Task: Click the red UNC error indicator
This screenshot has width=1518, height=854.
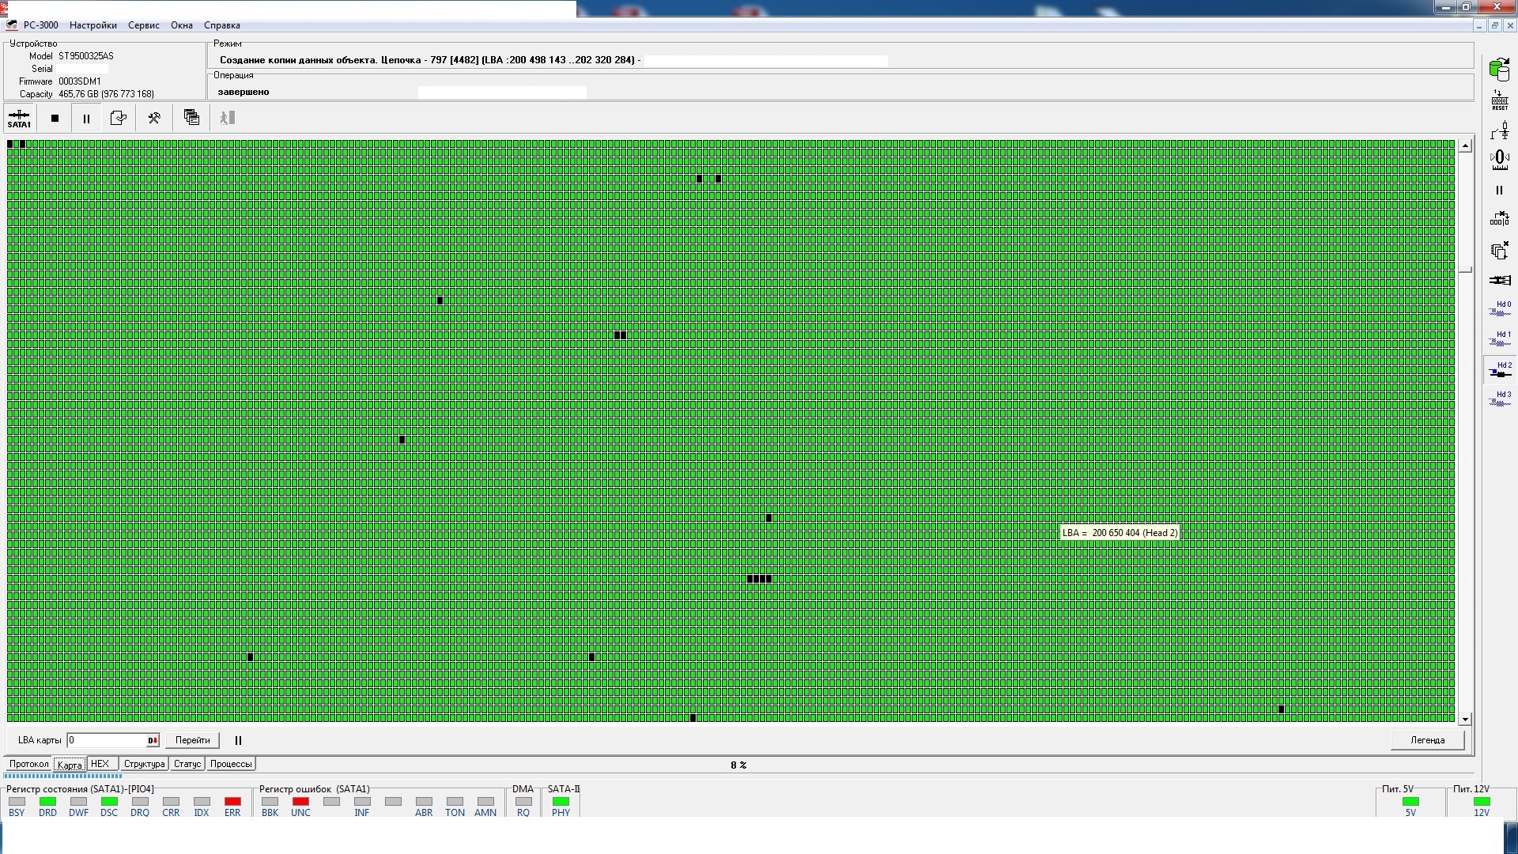Action: (x=300, y=802)
